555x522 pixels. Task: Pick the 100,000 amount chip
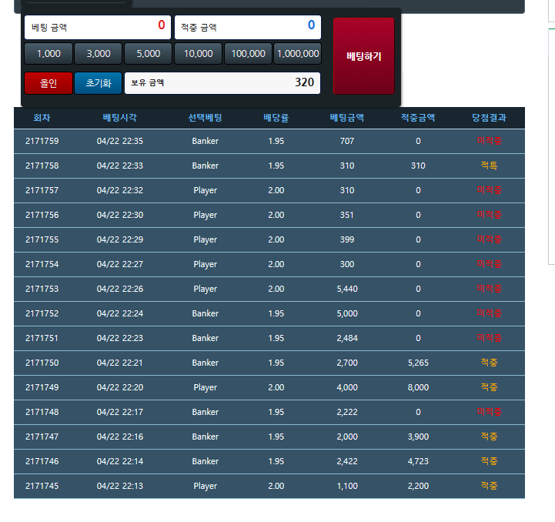(248, 54)
